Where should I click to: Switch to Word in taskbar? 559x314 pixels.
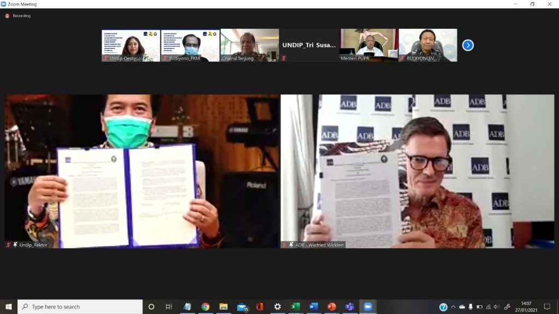coord(313,306)
